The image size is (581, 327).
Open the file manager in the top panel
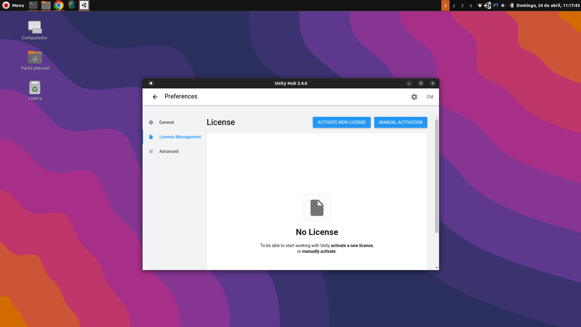click(46, 5)
